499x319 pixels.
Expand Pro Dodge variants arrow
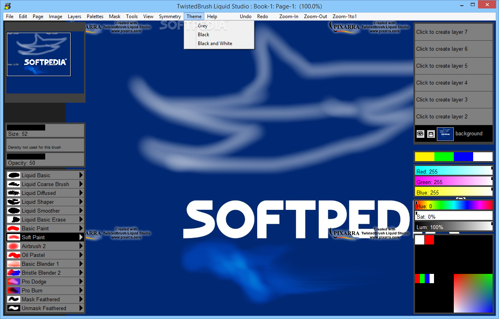[x=81, y=282]
